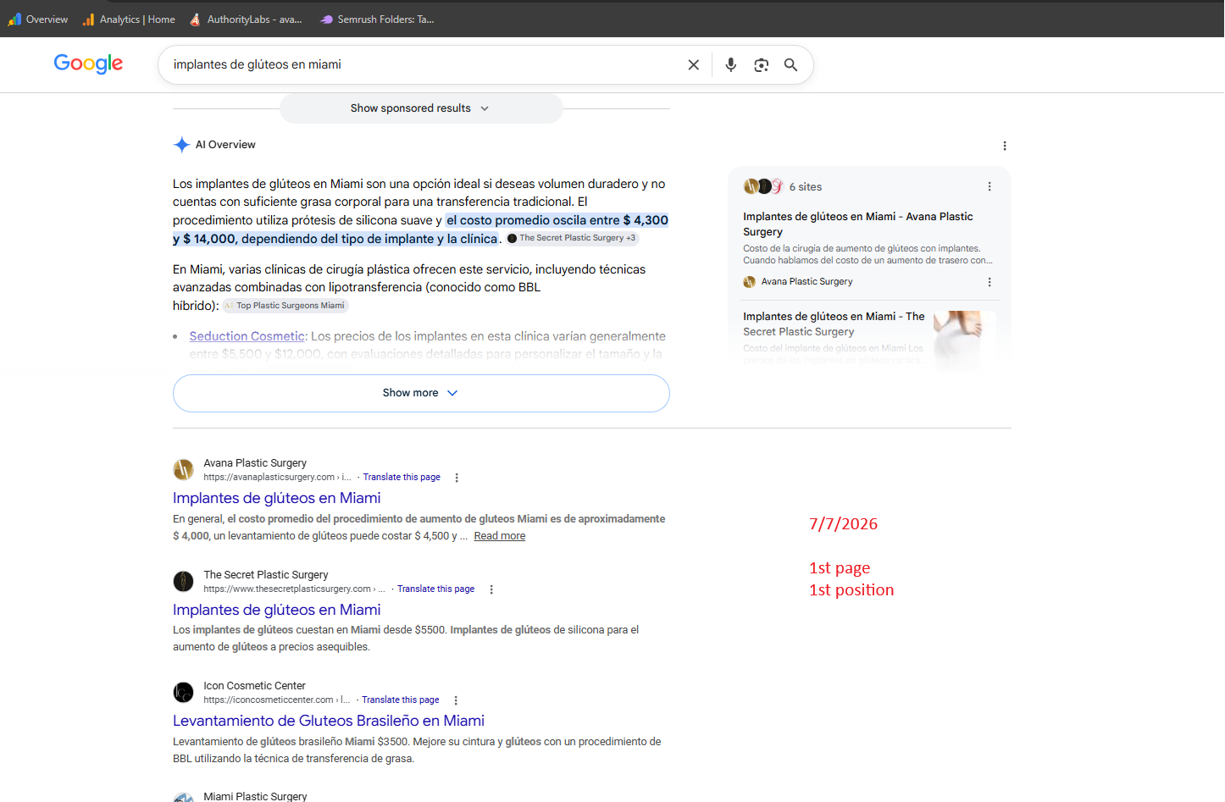
Task: Click thesecretplasticsurgery.com URL text
Action: [x=294, y=589]
